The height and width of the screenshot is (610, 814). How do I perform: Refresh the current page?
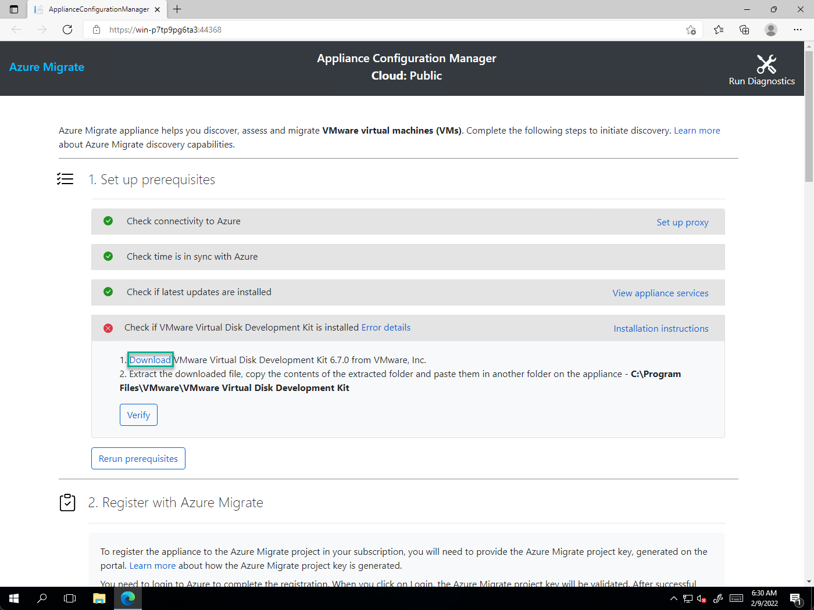point(67,30)
